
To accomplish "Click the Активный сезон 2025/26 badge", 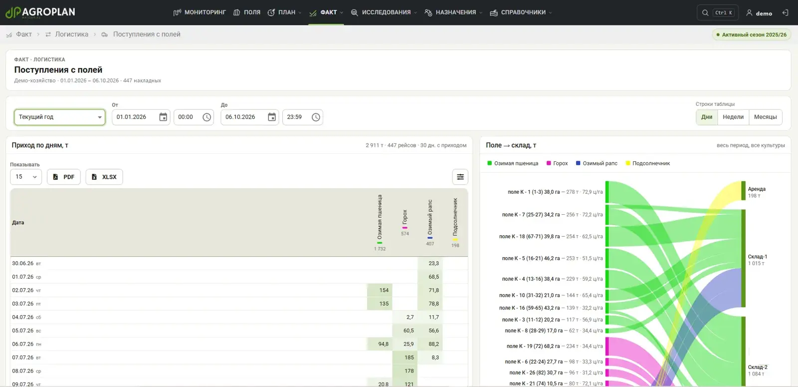I will (x=752, y=34).
